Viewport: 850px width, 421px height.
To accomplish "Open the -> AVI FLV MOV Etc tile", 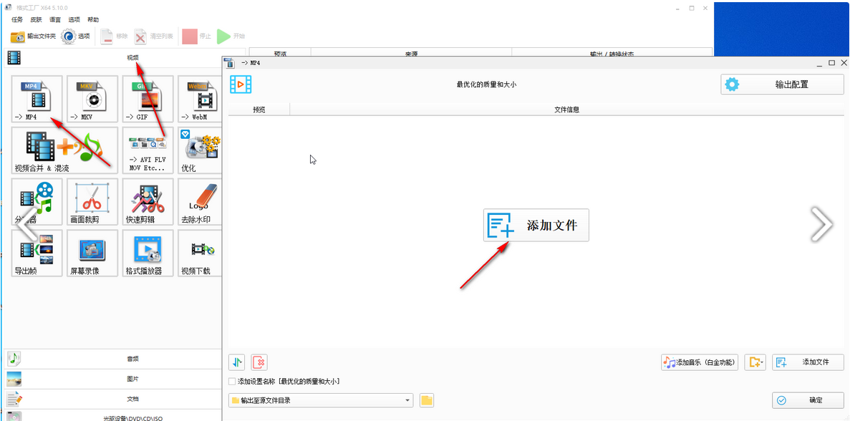I will click(148, 150).
